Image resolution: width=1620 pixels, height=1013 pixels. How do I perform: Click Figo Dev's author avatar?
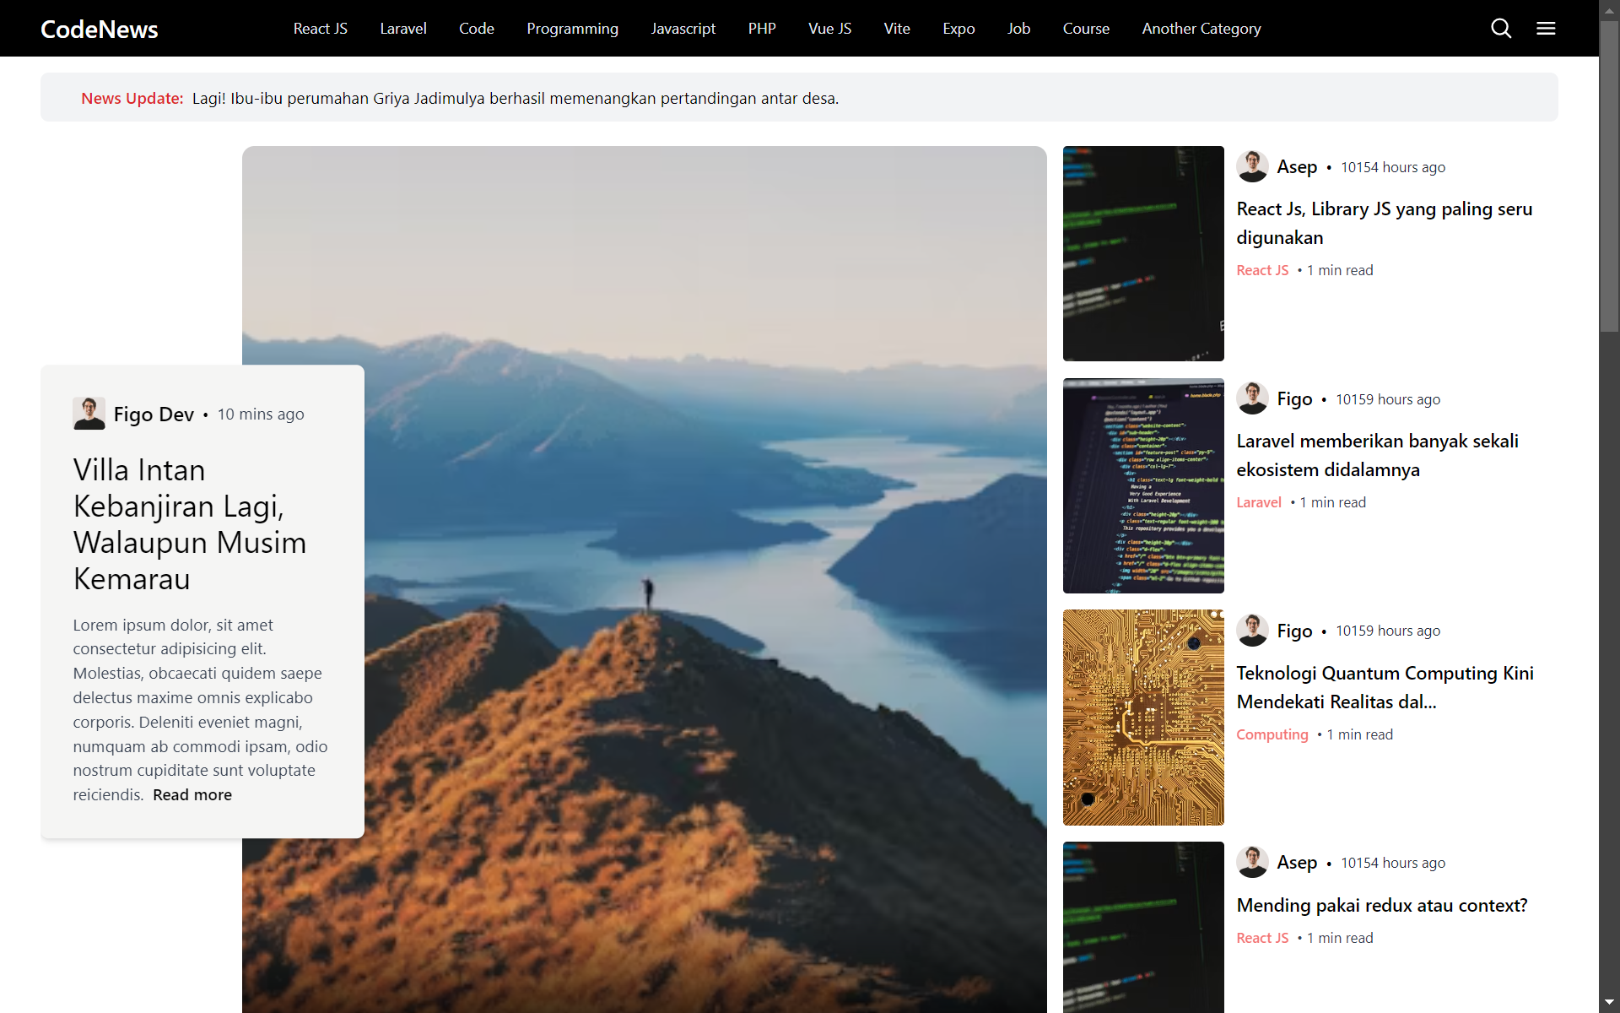(89, 414)
